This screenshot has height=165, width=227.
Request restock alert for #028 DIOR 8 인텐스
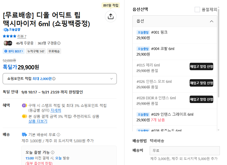tap(201, 99)
